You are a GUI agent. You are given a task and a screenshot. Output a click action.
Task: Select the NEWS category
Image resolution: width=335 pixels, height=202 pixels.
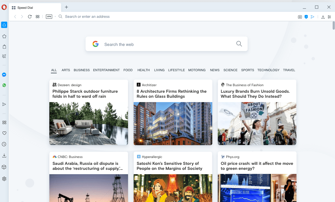(x=215, y=70)
